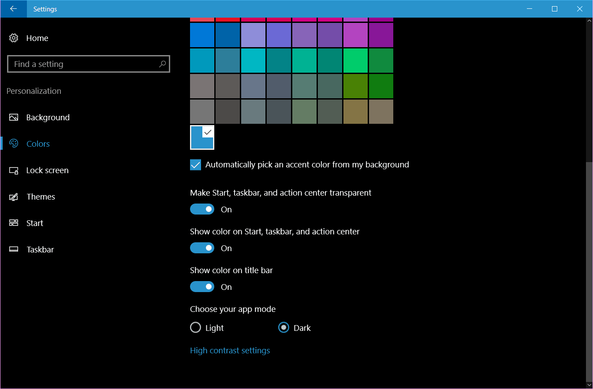This screenshot has width=593, height=389.
Task: Open the High contrast settings link
Action: [230, 350]
